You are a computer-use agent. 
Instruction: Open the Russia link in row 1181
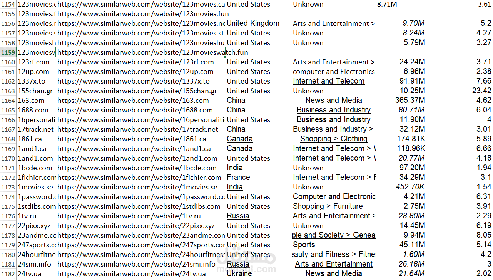[x=238, y=264]
